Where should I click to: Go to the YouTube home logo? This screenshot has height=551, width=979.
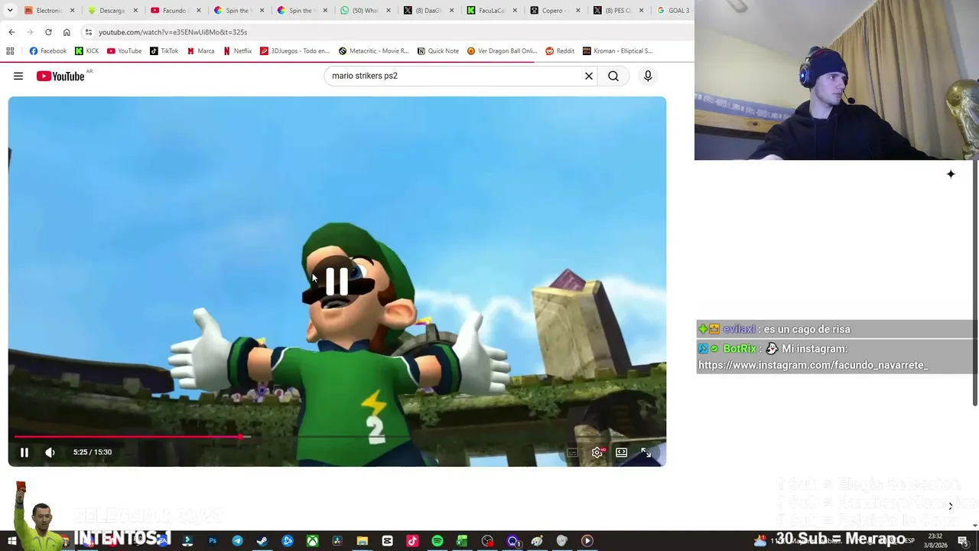60,76
